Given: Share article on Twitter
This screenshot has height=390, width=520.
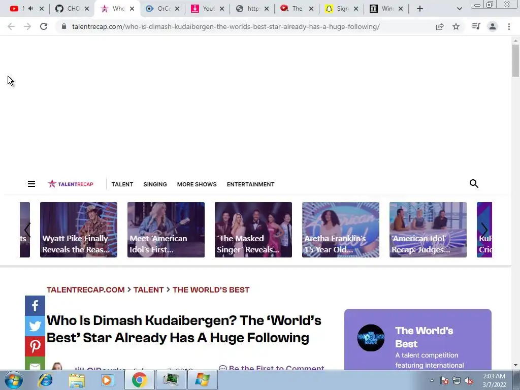Looking at the screenshot, I should [x=35, y=326].
